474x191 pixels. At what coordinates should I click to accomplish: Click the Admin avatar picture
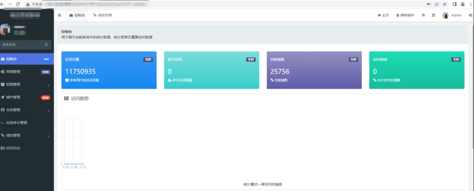click(445, 15)
